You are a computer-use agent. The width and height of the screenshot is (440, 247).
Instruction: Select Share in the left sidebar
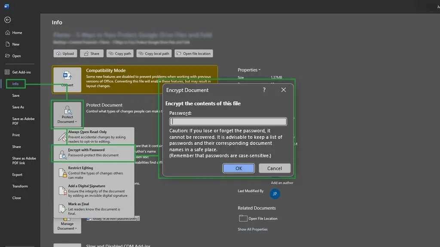tap(17, 147)
